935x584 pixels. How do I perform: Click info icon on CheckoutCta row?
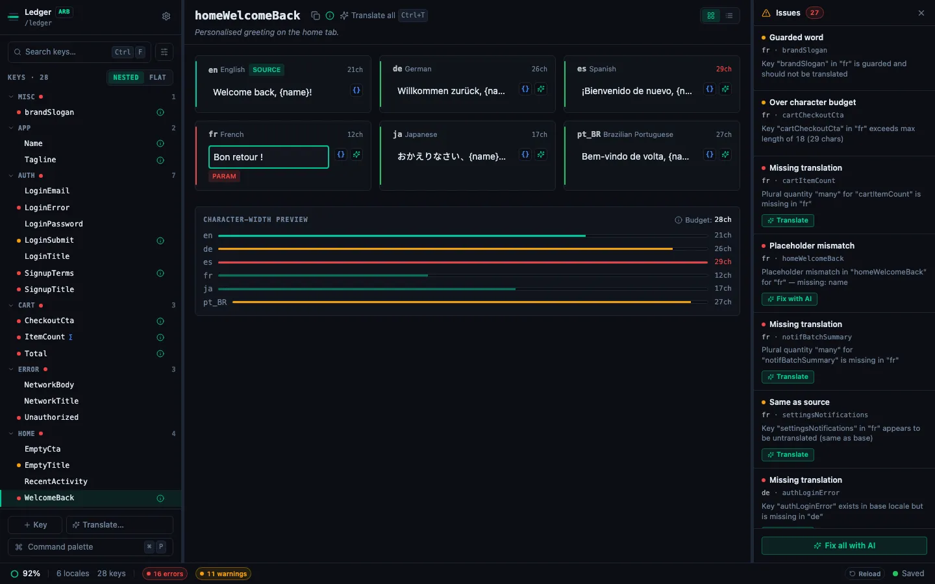pyautogui.click(x=160, y=321)
